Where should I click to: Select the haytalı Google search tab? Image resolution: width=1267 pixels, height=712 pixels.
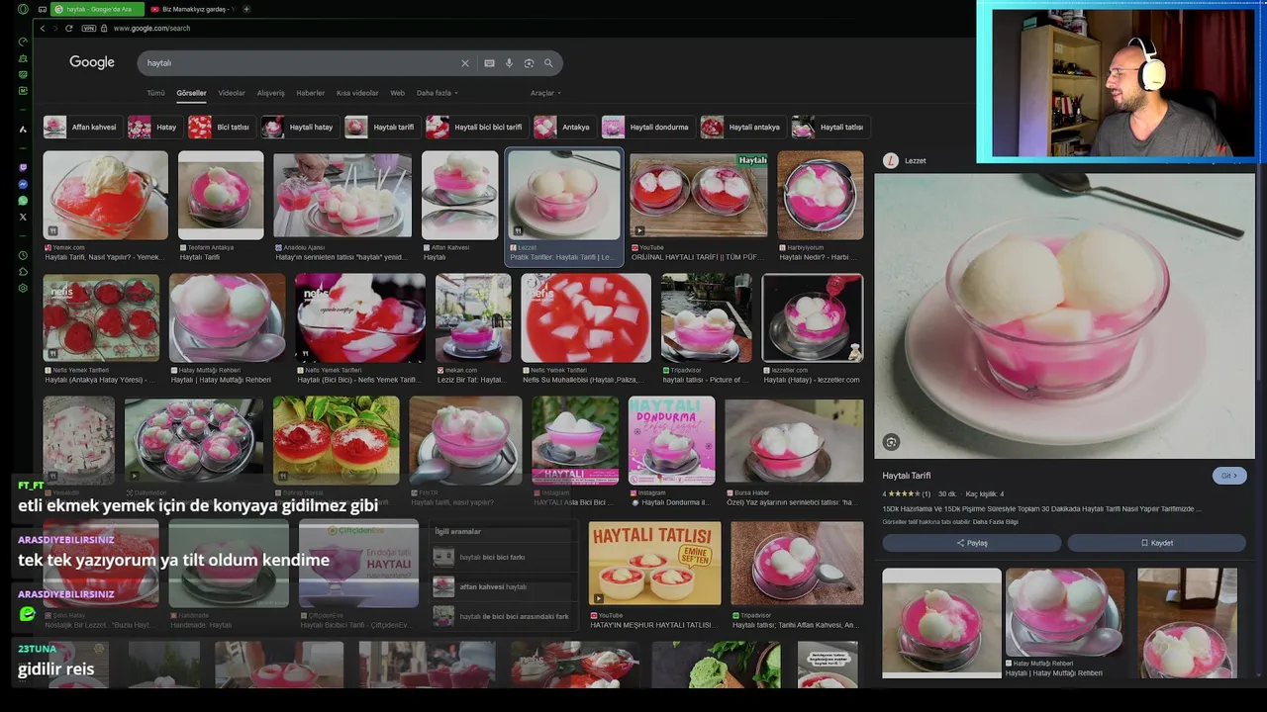point(98,9)
